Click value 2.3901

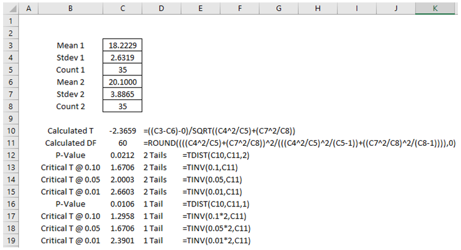123,240
